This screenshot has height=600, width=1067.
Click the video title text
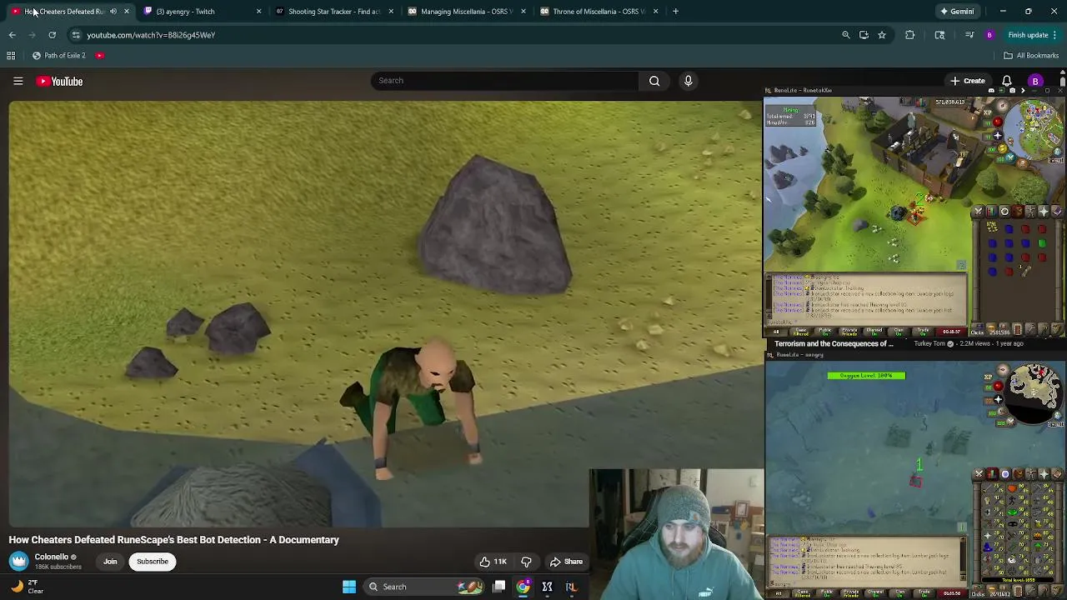(x=173, y=540)
